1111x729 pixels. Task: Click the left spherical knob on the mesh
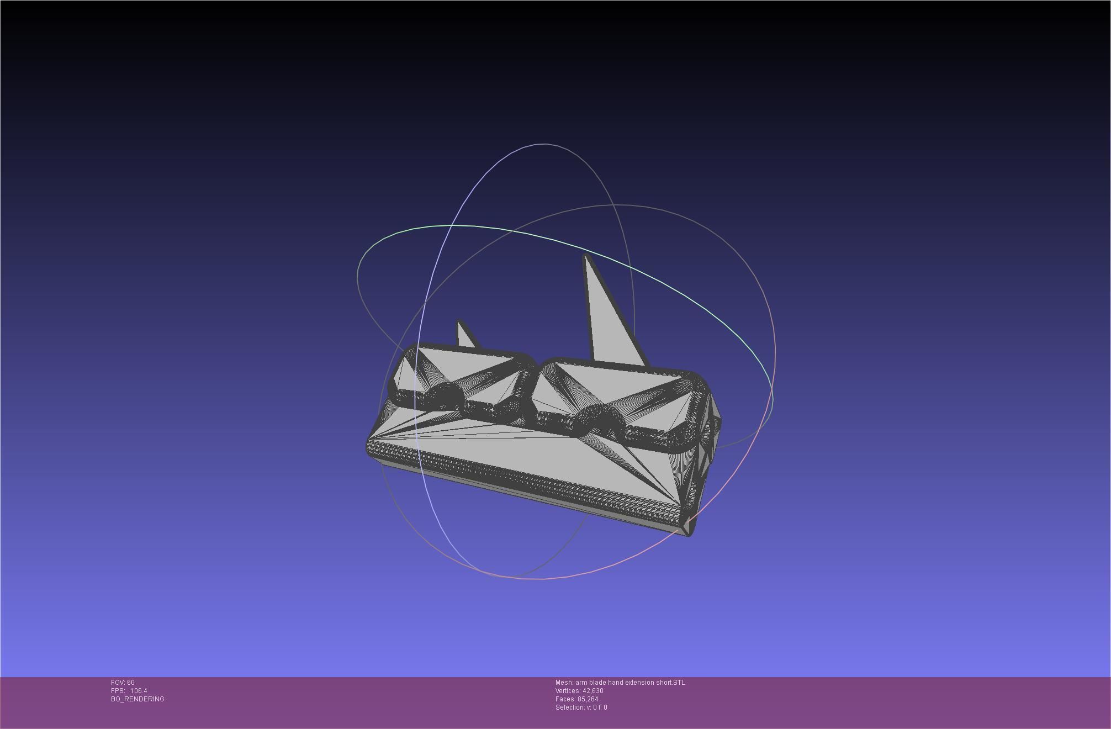[445, 395]
